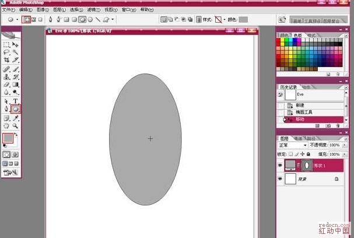Enable Shape Layers mode in options bar
This screenshot has height=238, width=354.
[26, 20]
